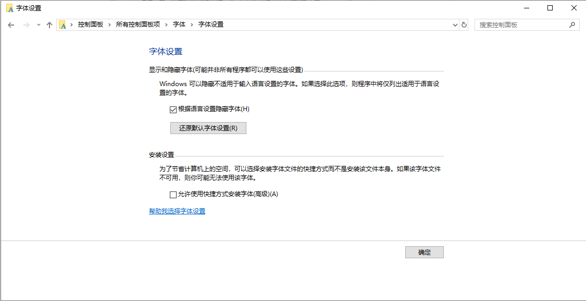Expand the chevron after 控制面板 breadcrumb

[x=109, y=25]
